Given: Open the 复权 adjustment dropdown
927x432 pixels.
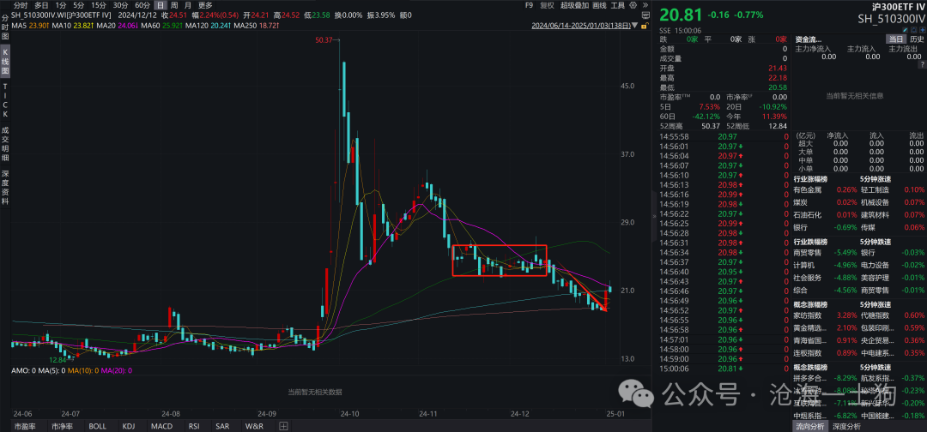Looking at the screenshot, I should click(548, 5).
